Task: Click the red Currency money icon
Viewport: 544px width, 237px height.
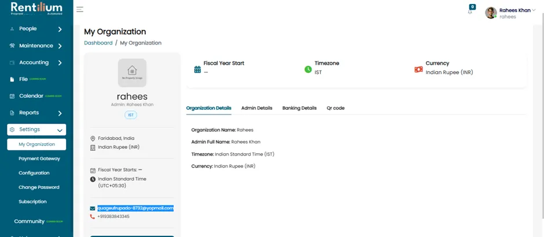Action: click(419, 69)
